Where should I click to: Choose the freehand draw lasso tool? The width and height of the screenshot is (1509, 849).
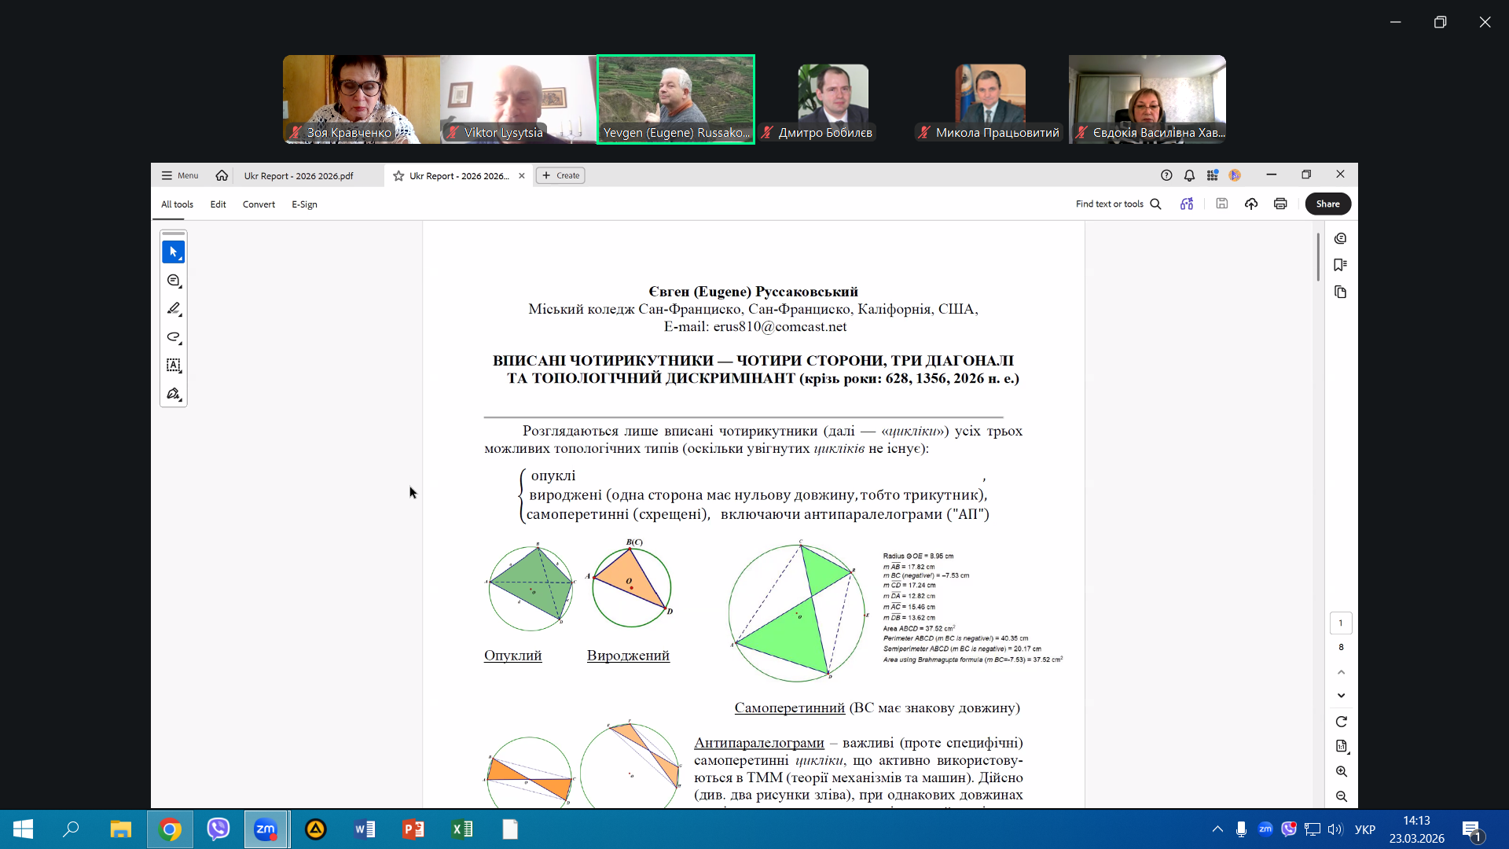[x=173, y=337]
